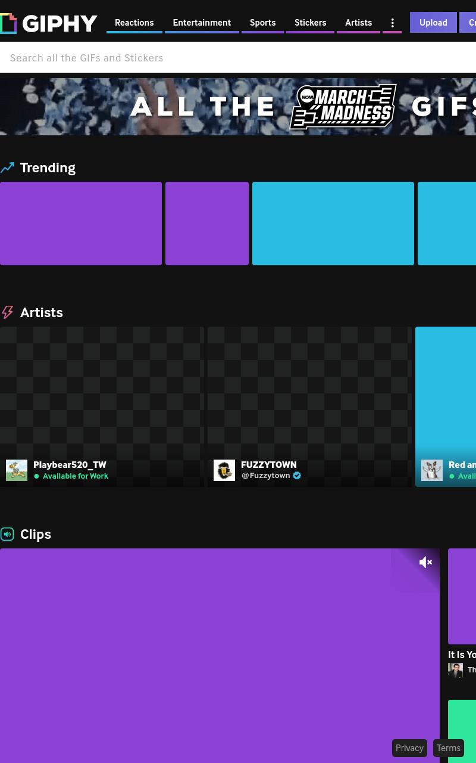Open the Artists section heading
The width and height of the screenshot is (476, 763).
tap(42, 312)
